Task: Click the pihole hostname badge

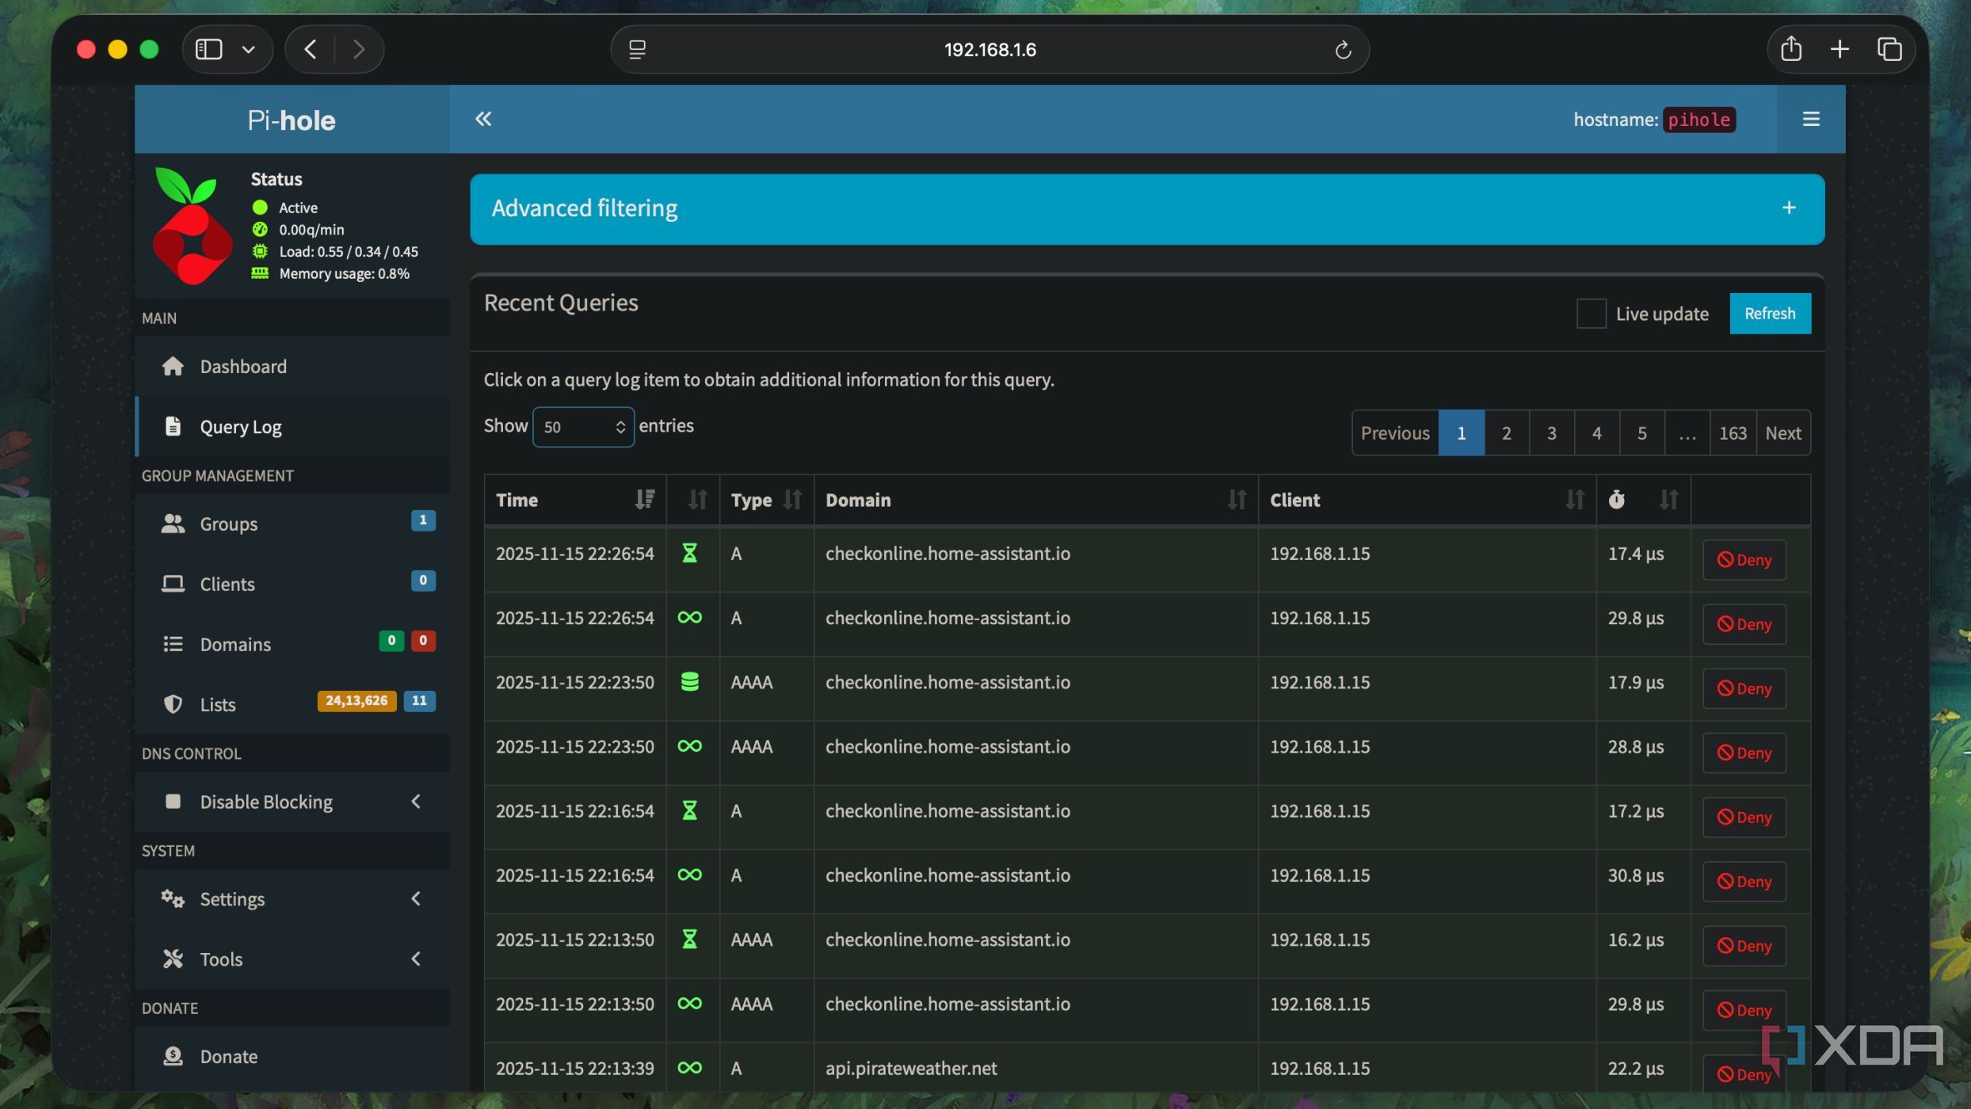Action: coord(1698,120)
